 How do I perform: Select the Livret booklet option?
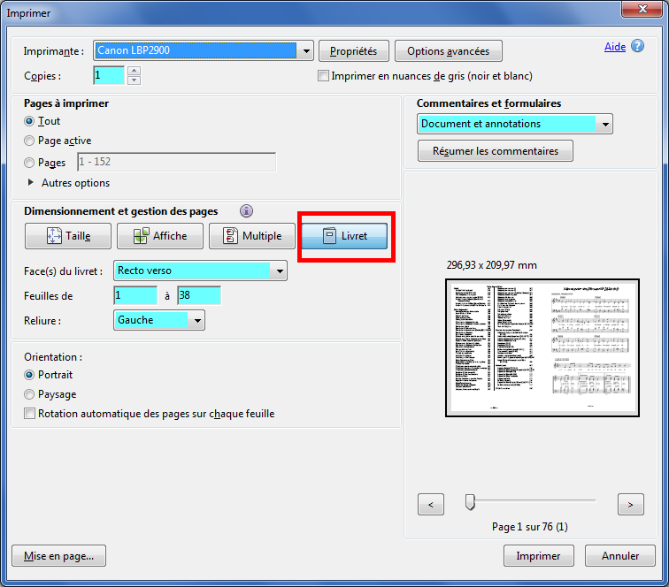(344, 236)
